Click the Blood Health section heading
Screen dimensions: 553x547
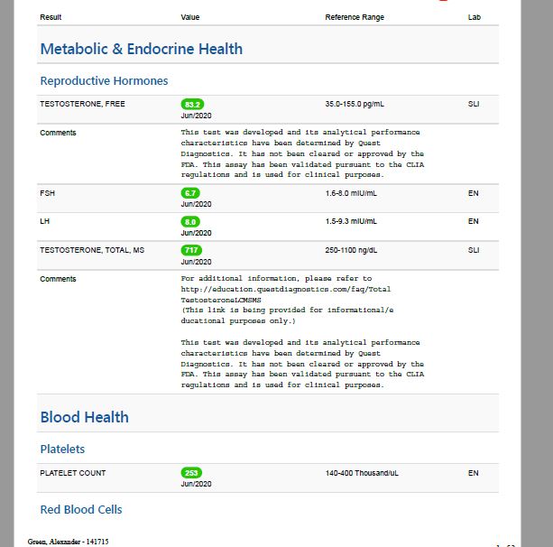coord(84,417)
